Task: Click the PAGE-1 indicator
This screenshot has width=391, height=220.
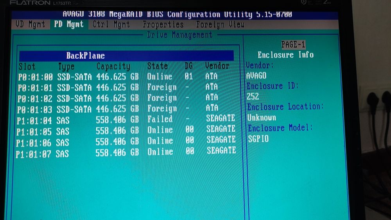Action: pyautogui.click(x=293, y=45)
